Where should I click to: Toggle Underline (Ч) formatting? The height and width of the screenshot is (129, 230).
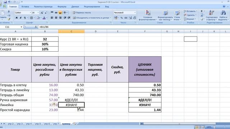click(x=25, y=18)
